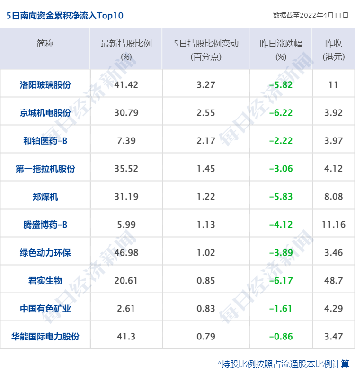Click green percentage -5.83
This screenshot has width=355, height=376.
pyautogui.click(x=281, y=197)
